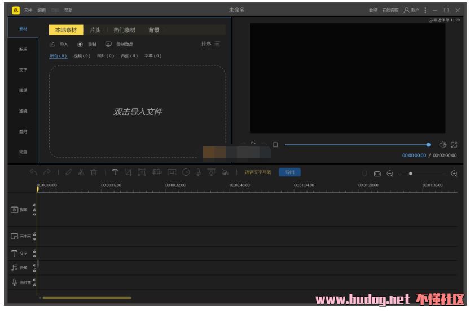Screen dimensions: 470x311
Task: Click the timeline zoom slider handle
Action: pyautogui.click(x=411, y=174)
